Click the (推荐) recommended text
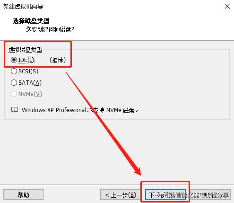 pos(58,60)
